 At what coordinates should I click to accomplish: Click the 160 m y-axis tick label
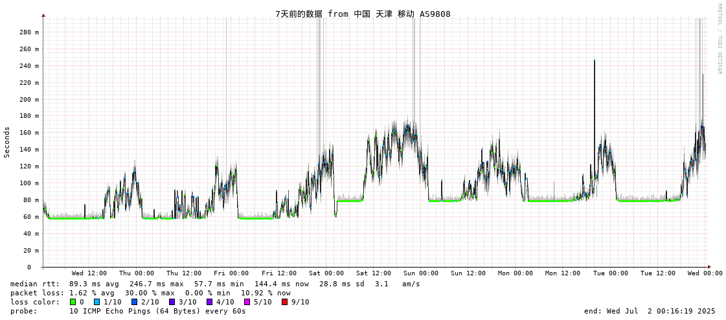pos(30,133)
